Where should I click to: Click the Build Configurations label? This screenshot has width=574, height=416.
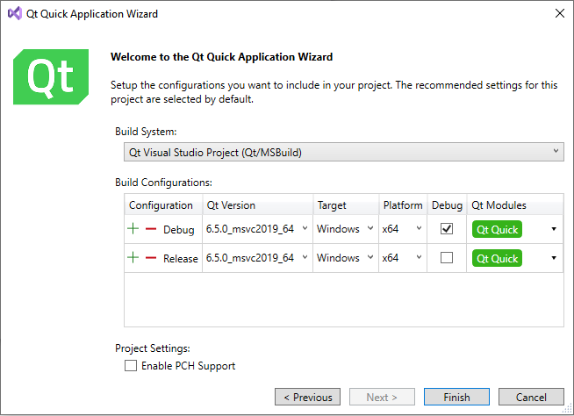pos(163,183)
